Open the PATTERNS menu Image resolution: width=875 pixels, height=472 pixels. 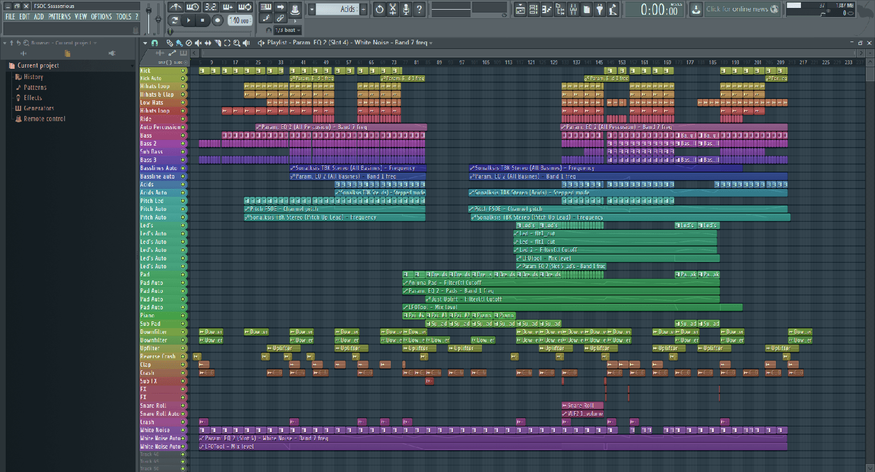[x=60, y=16]
